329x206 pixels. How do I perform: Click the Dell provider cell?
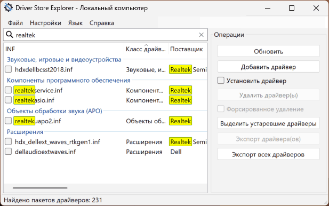point(176,152)
